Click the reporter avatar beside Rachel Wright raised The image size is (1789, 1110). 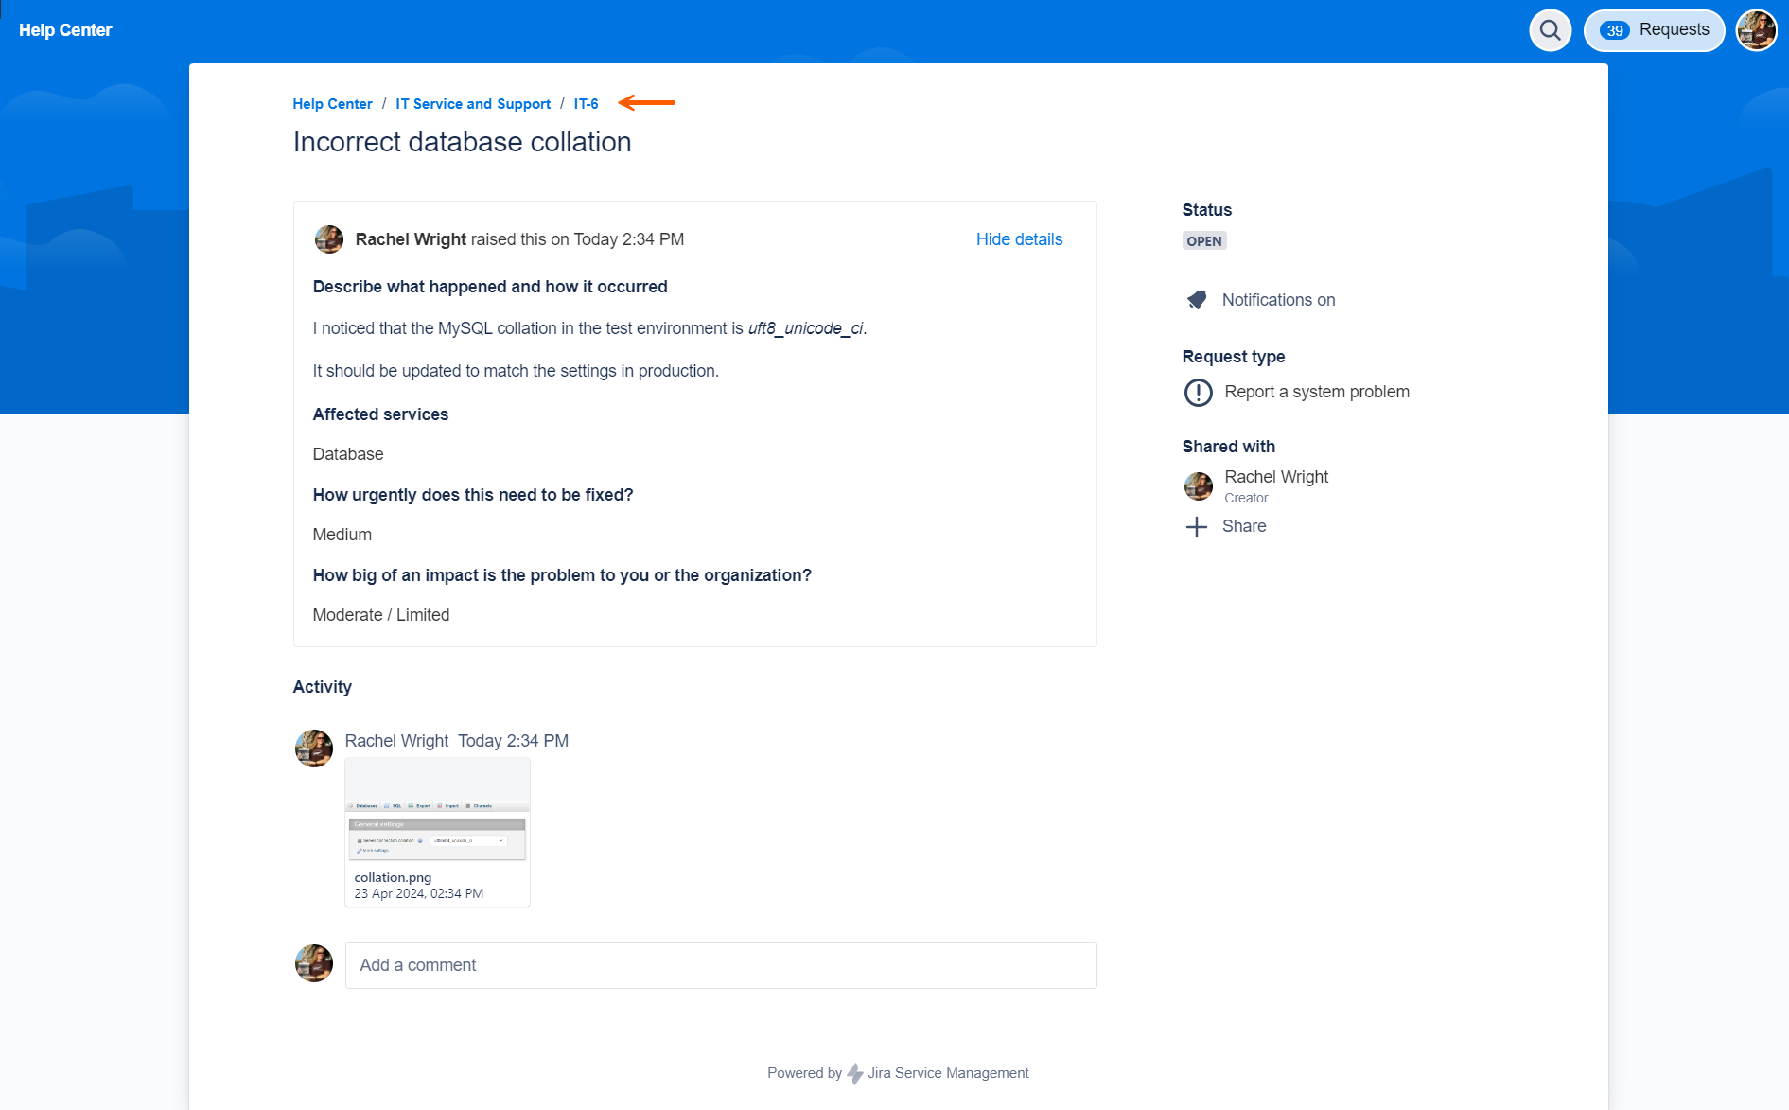[329, 239]
